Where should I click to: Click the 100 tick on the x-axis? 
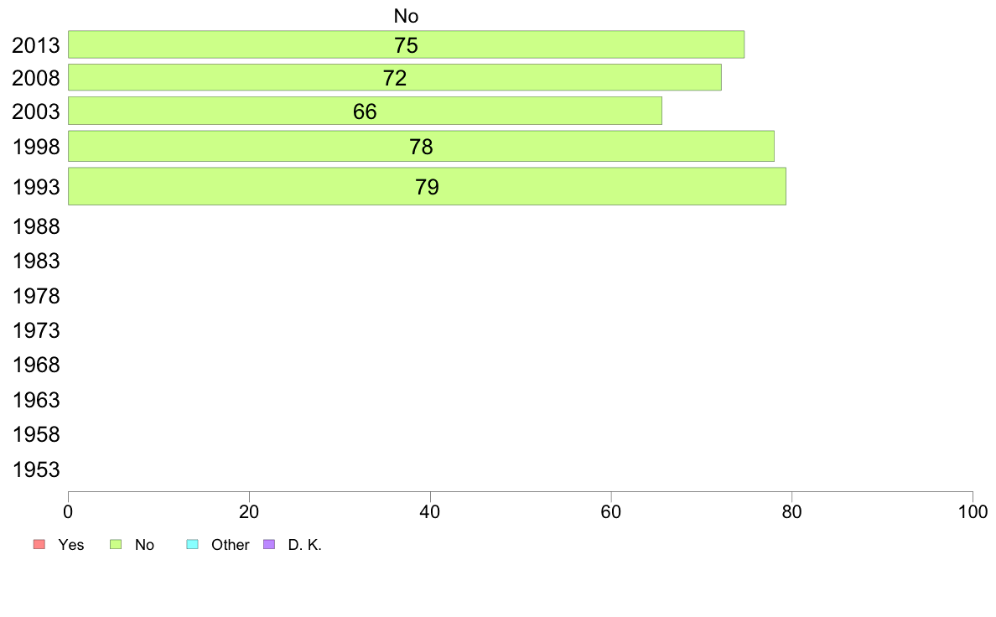coord(973,511)
